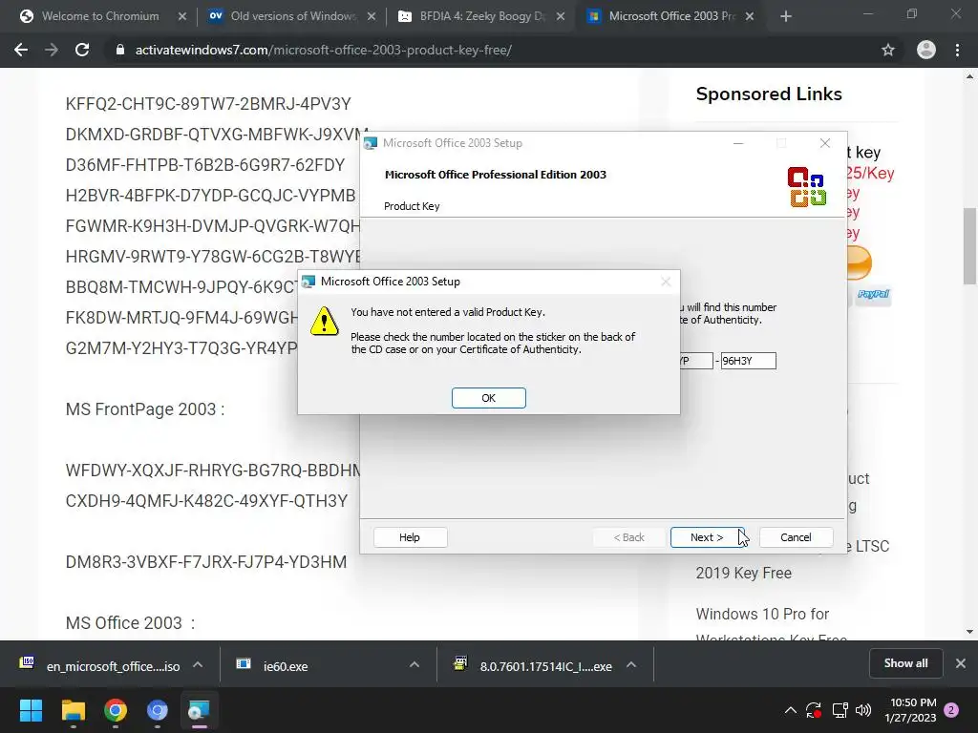This screenshot has width=978, height=733.
Task: Expand options for 8.0.7601.17514IC exe download
Action: (631, 665)
